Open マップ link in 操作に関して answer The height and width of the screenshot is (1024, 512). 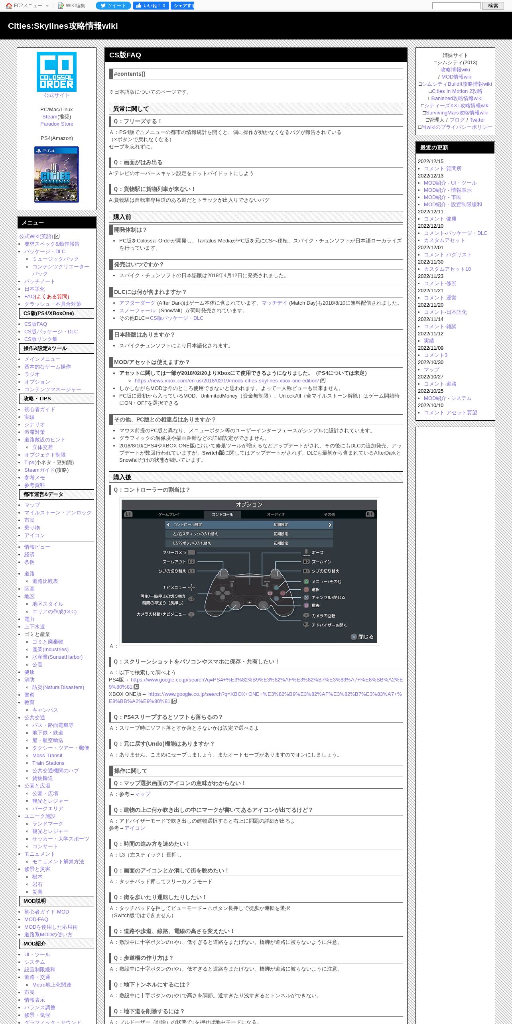point(142,794)
